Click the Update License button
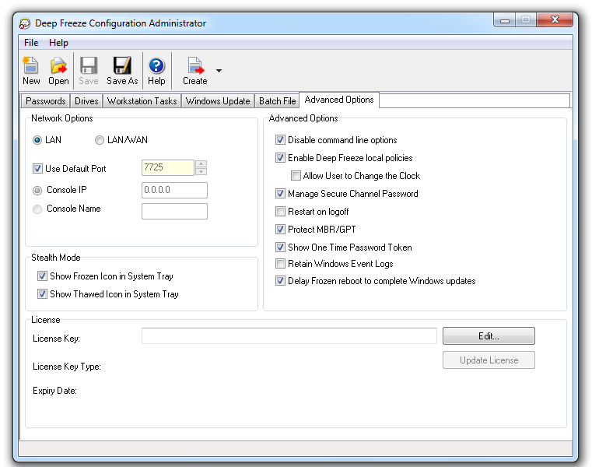This screenshot has height=467, width=592. pos(489,360)
